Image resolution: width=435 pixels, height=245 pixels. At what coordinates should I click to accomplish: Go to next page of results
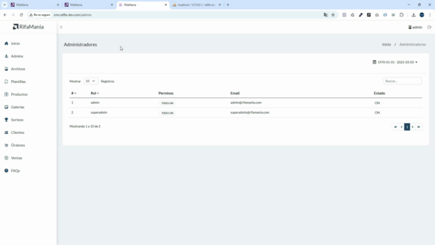pyautogui.click(x=413, y=127)
